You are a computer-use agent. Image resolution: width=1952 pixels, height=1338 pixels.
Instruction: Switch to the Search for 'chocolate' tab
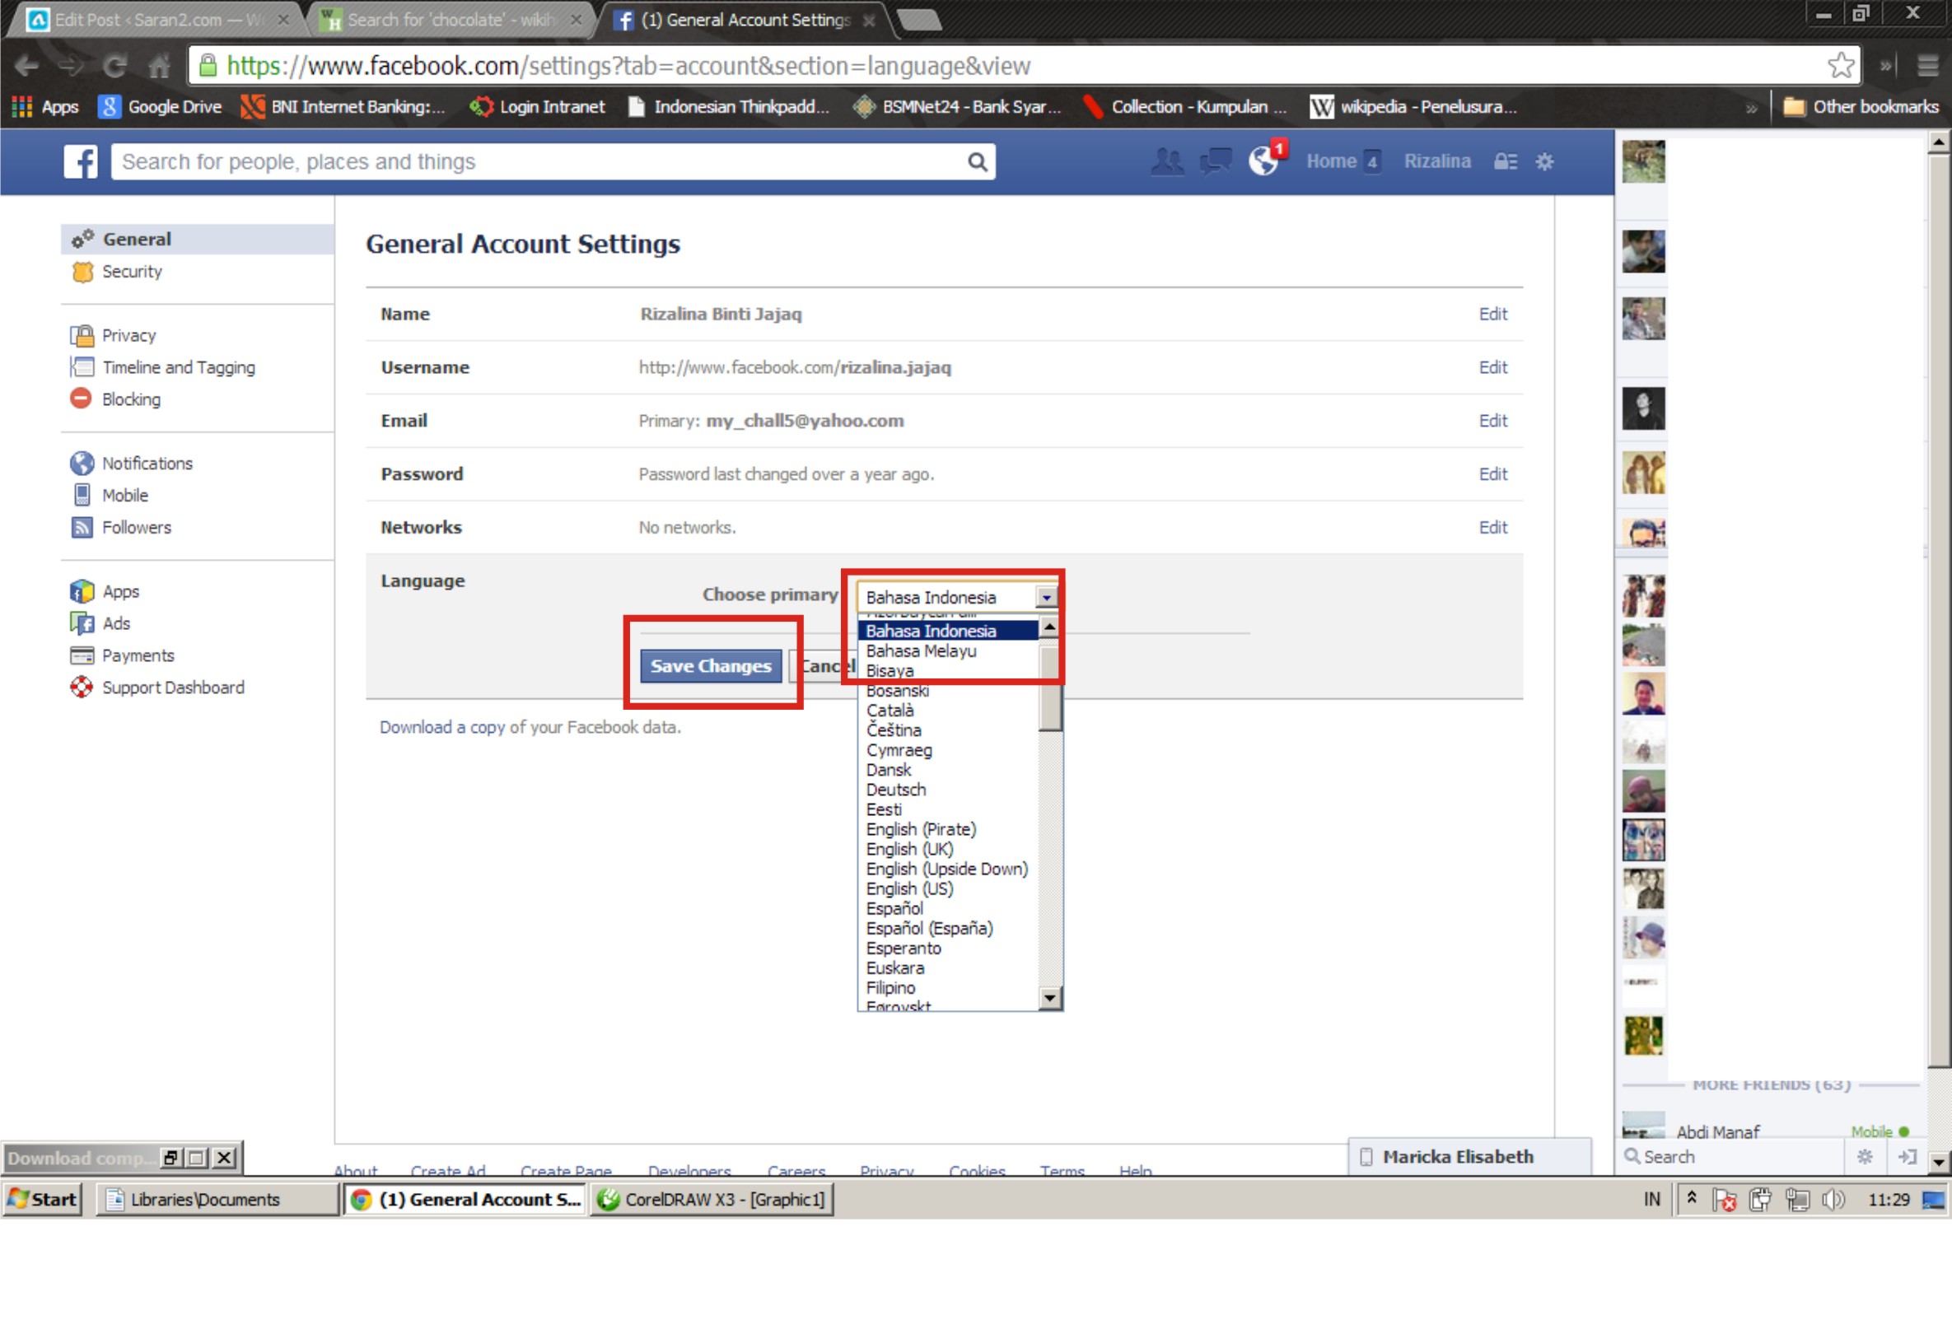pos(452,19)
